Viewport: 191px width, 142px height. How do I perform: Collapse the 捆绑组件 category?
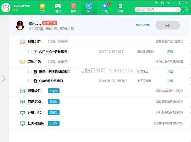pos(34,42)
